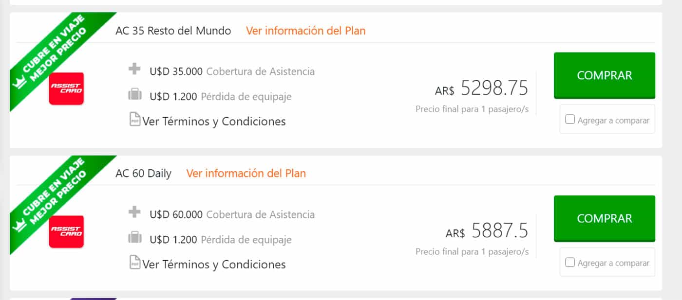
Task: Click the AR$ 5887.5 price text
Action: (487, 231)
